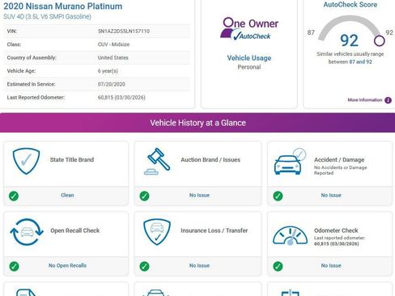395x296 pixels.
Task: Click the Vehicle Usage heading
Action: [x=249, y=58]
